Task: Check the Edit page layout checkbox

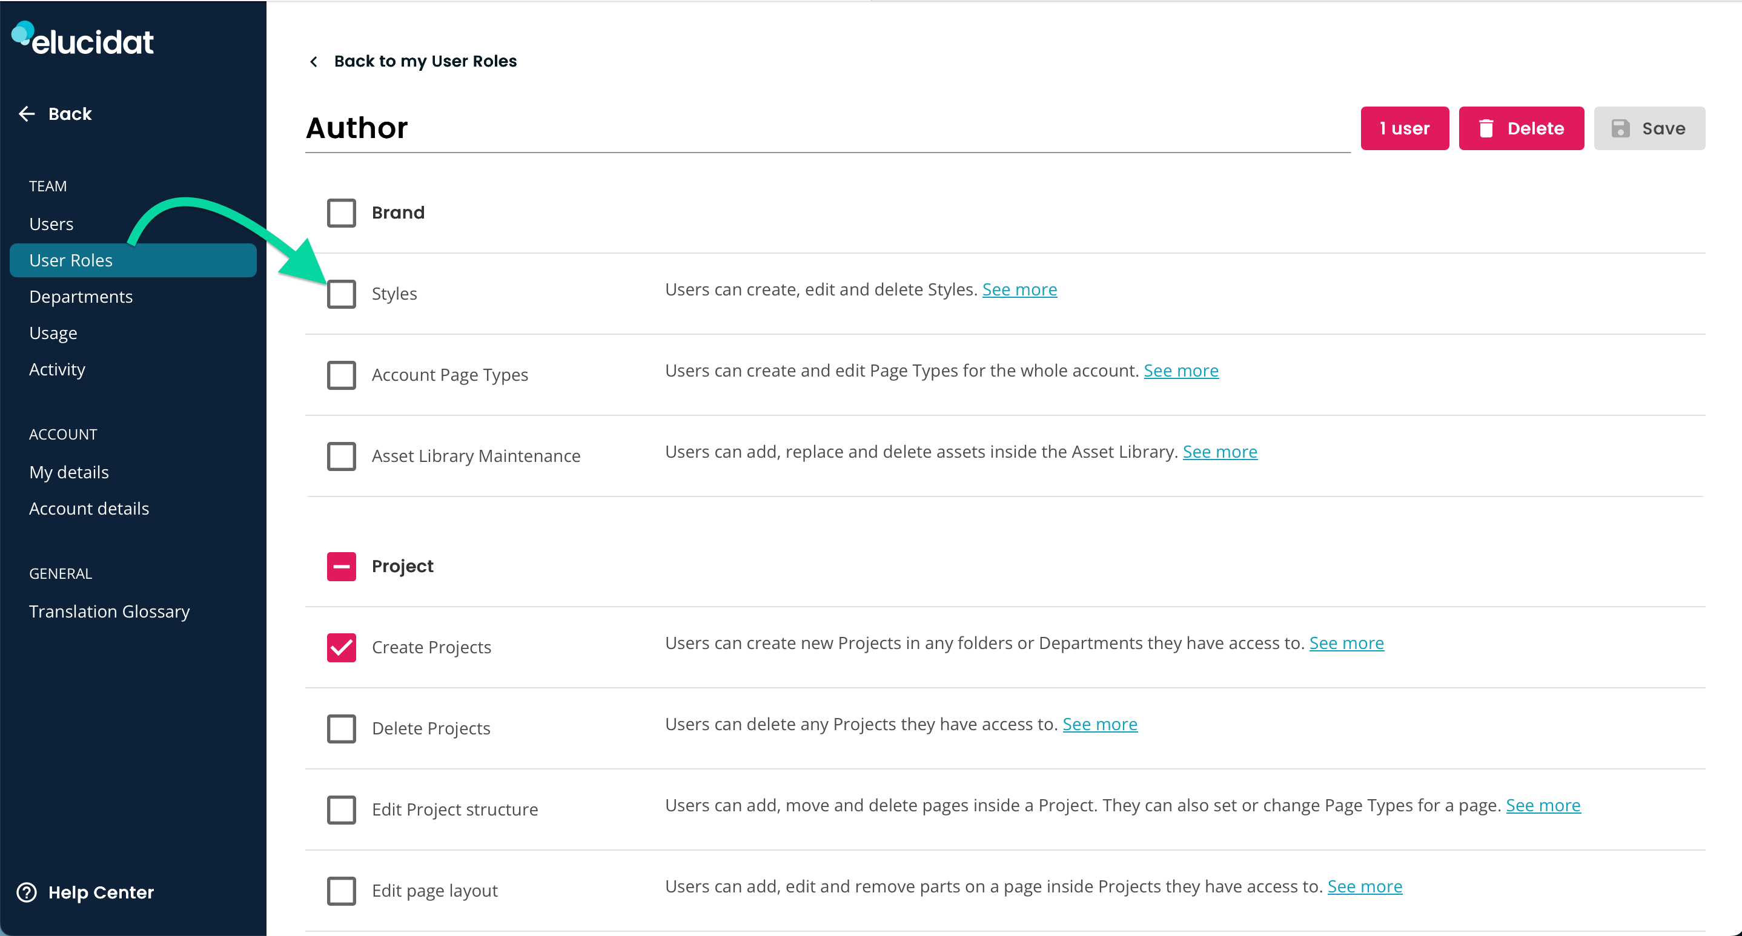Action: tap(342, 891)
